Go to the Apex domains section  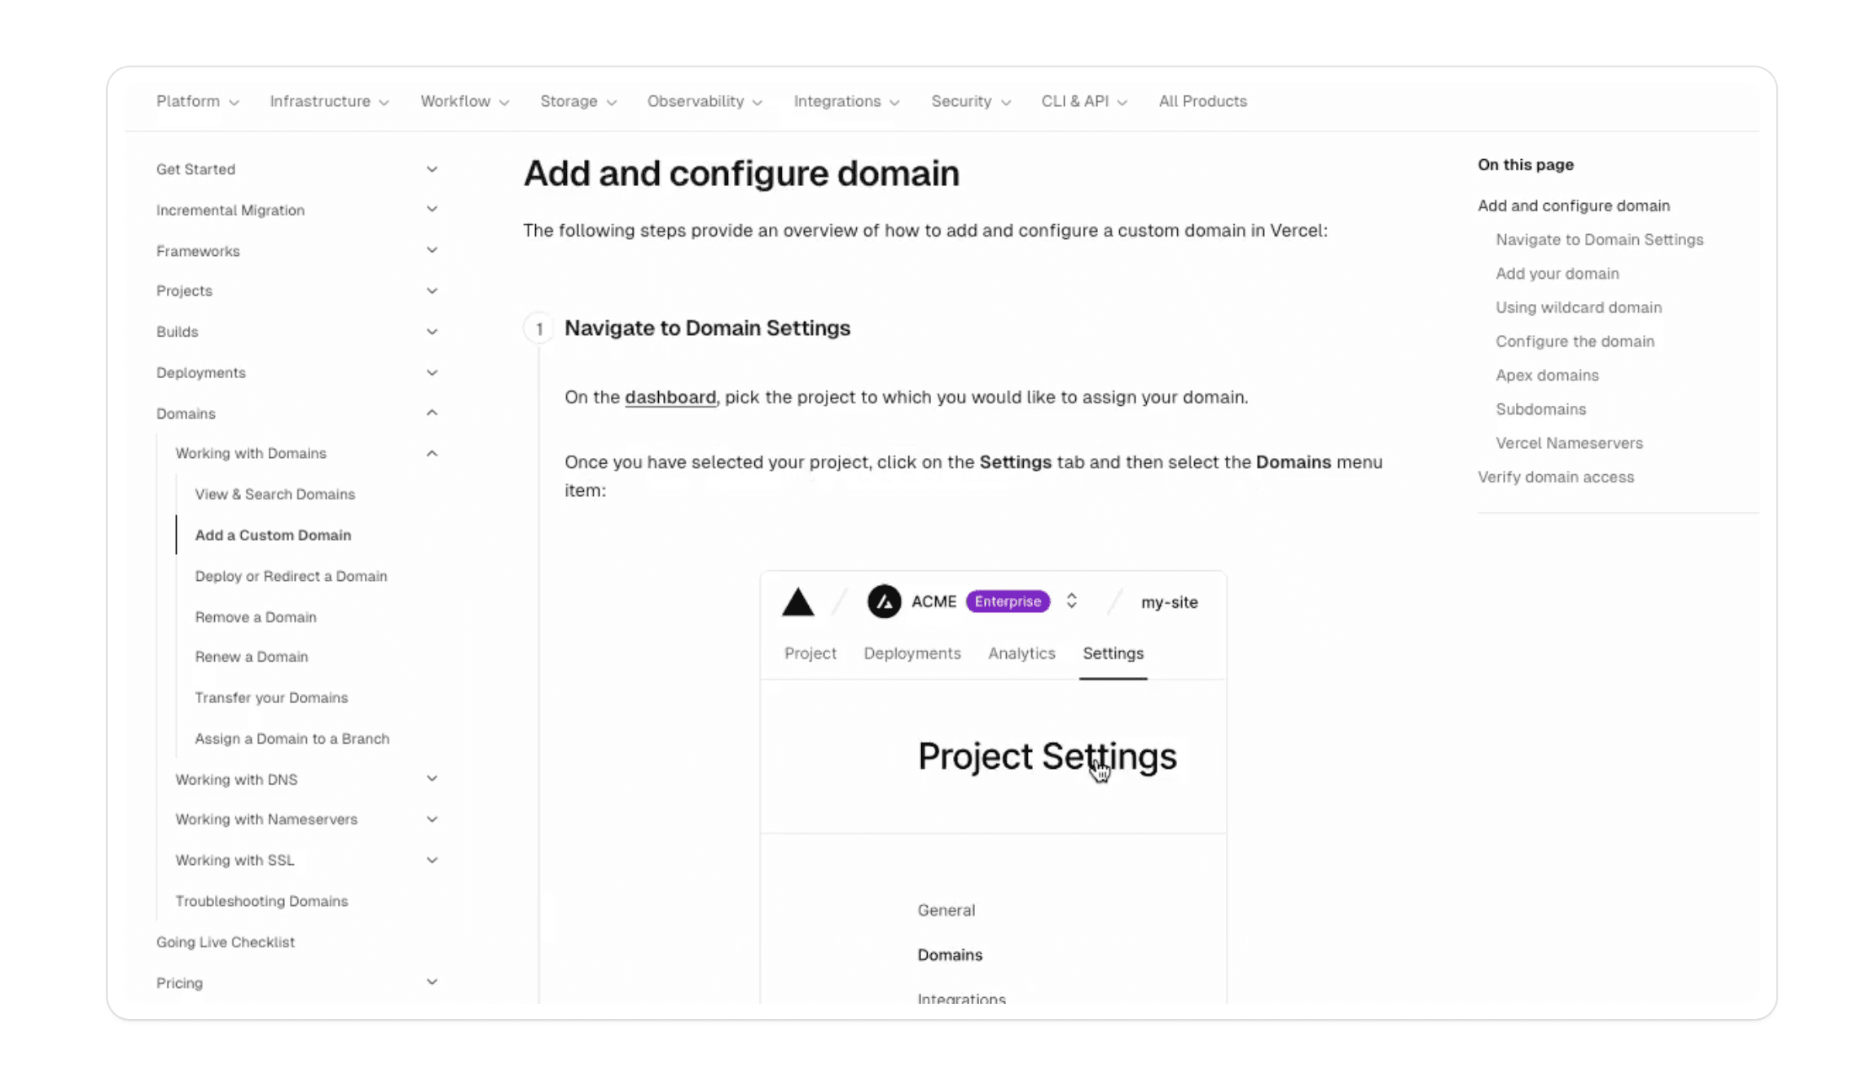click(1547, 375)
